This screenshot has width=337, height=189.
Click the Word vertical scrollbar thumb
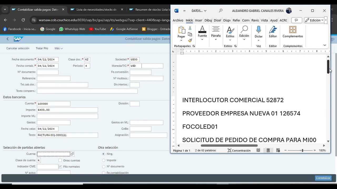(328, 67)
